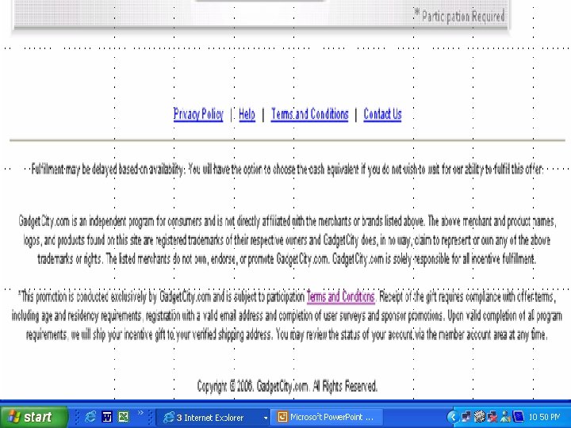This screenshot has width=571, height=428.
Task: Launch Internet Explorer from Quick Launch
Action: pyautogui.click(x=90, y=417)
